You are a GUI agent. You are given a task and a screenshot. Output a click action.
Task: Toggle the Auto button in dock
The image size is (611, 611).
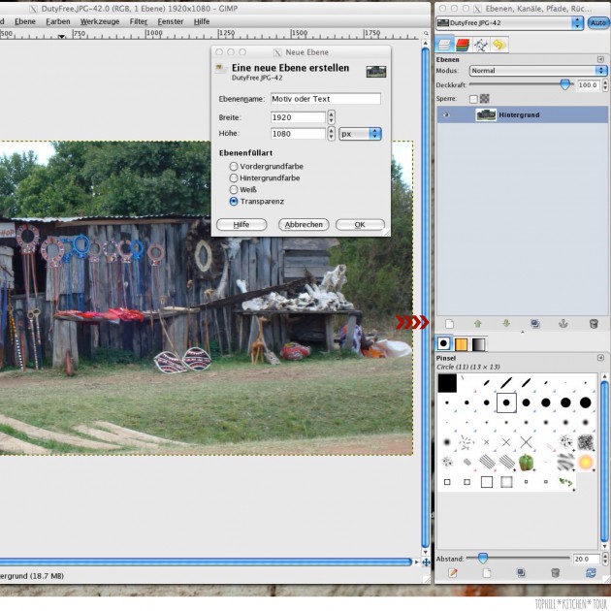597,23
